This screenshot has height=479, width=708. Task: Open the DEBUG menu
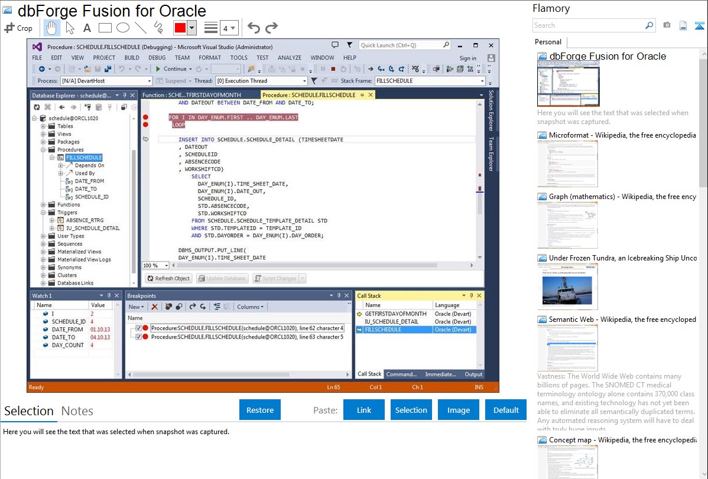pyautogui.click(x=157, y=58)
